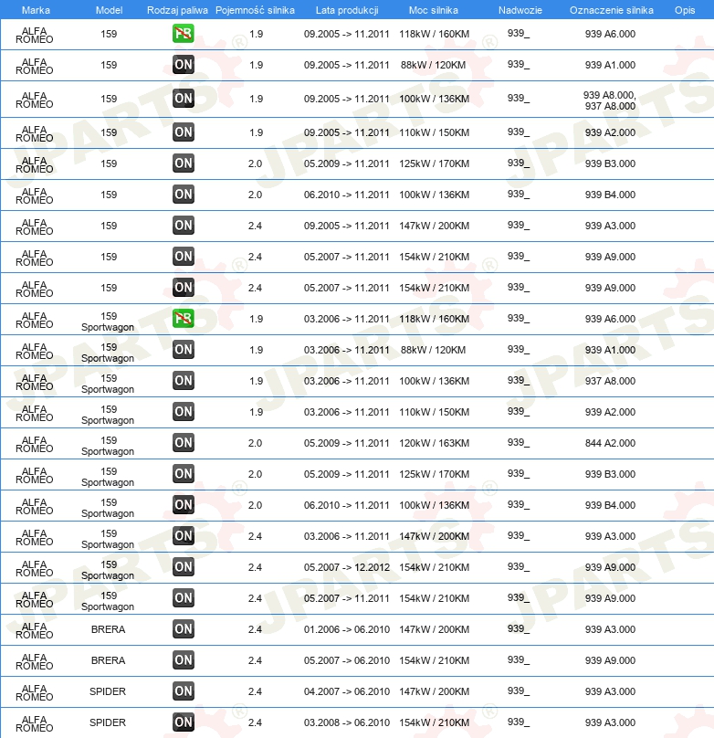
Task: Click the production date 05.2007 -> 12.2012
Action: pos(347,567)
